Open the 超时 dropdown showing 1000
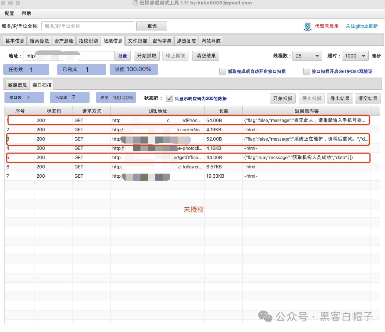 355,56
